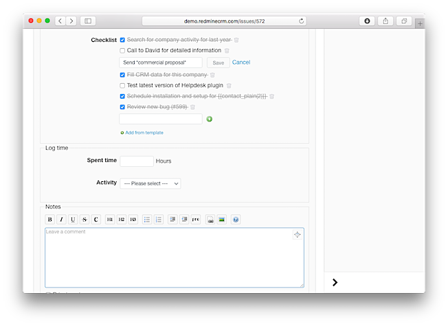Click the Underline formatting icon
This screenshot has width=448, height=326.
tap(73, 220)
